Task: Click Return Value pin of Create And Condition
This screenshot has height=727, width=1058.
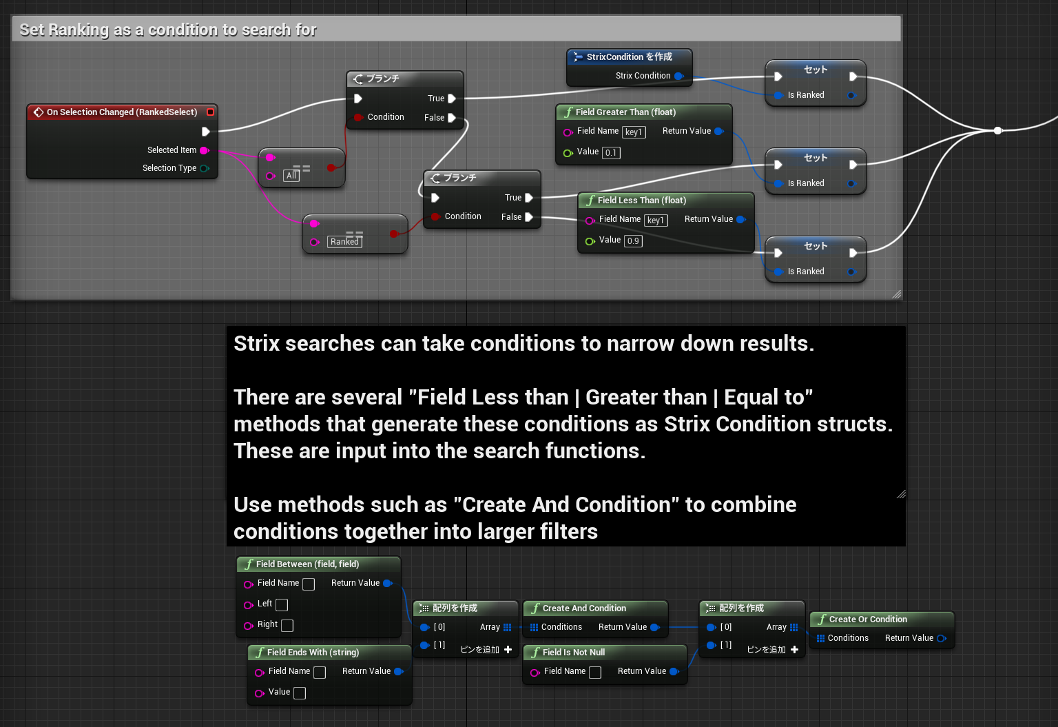Action: tap(655, 627)
